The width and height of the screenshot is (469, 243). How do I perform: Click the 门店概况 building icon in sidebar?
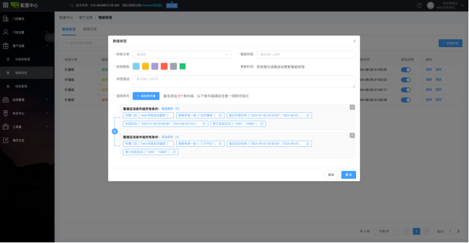6,19
